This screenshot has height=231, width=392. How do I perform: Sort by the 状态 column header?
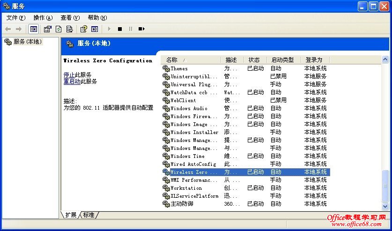click(x=255, y=60)
